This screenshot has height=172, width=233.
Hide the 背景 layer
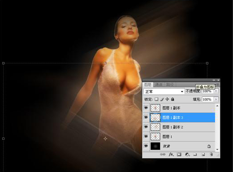point(146,146)
